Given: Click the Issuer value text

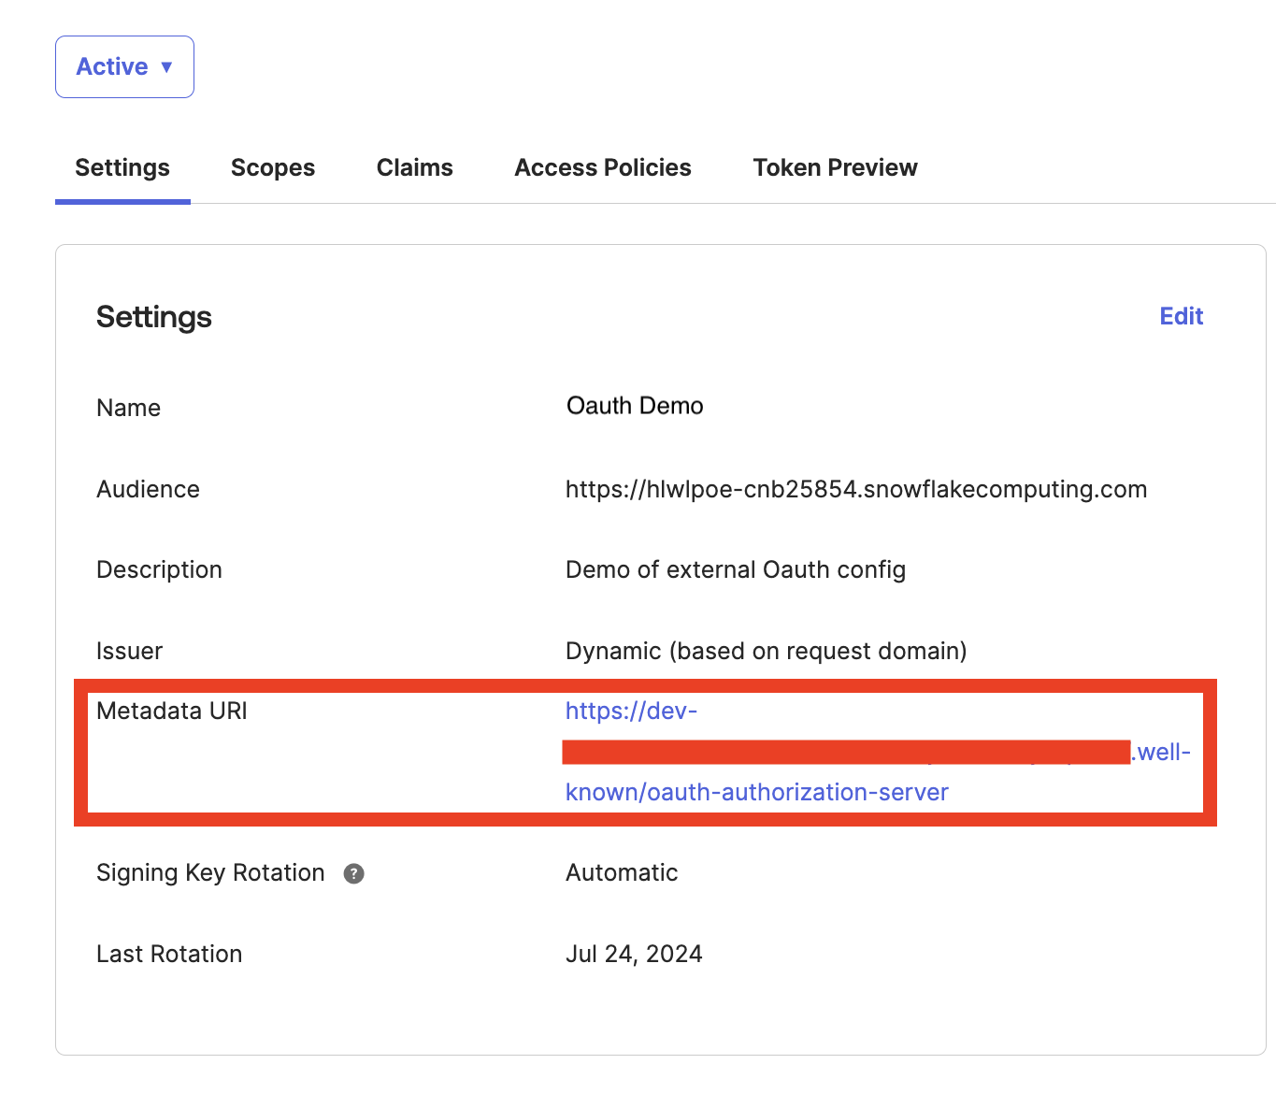Looking at the screenshot, I should [x=766, y=651].
